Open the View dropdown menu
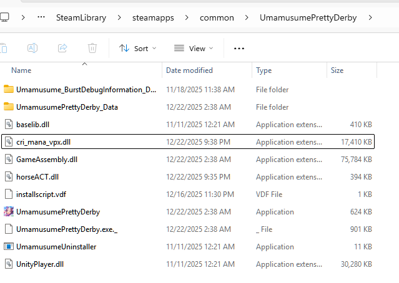Viewport: 399px width, 283px height. pyautogui.click(x=194, y=48)
